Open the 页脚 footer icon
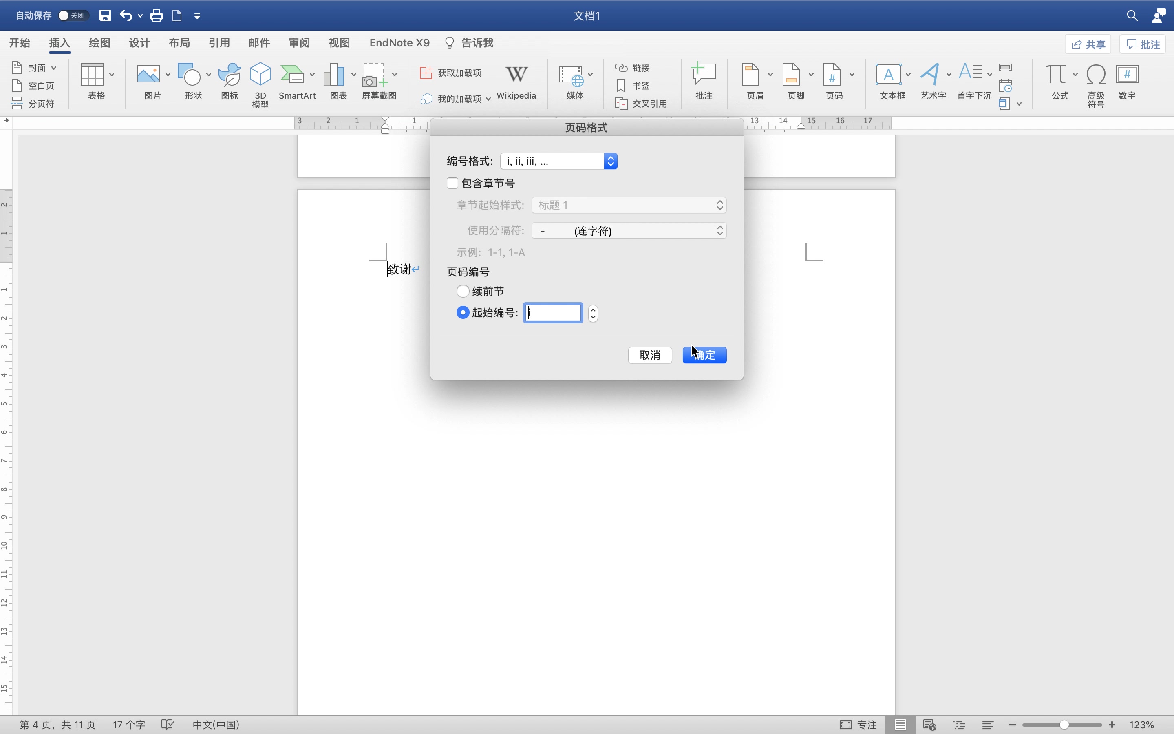The image size is (1174, 734). pos(791,75)
